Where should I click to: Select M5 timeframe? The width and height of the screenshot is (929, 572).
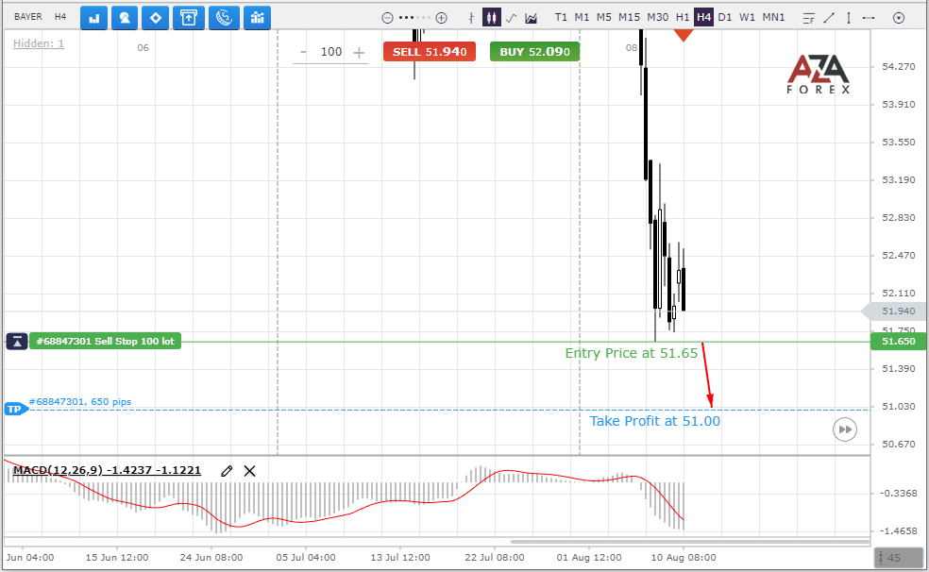click(603, 17)
